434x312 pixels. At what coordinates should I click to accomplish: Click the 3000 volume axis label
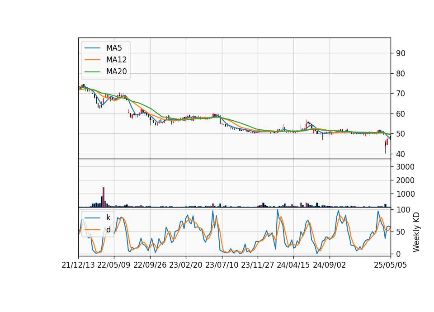pyautogui.click(x=406, y=167)
